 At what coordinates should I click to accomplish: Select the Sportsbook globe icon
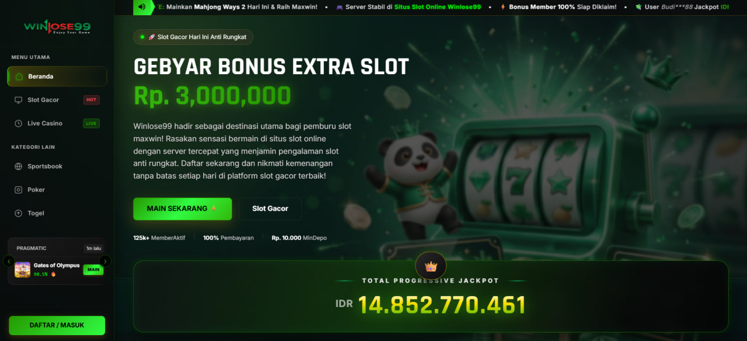pyautogui.click(x=18, y=166)
